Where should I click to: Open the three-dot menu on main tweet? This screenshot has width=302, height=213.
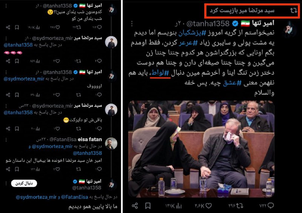pyautogui.click(x=132, y=24)
